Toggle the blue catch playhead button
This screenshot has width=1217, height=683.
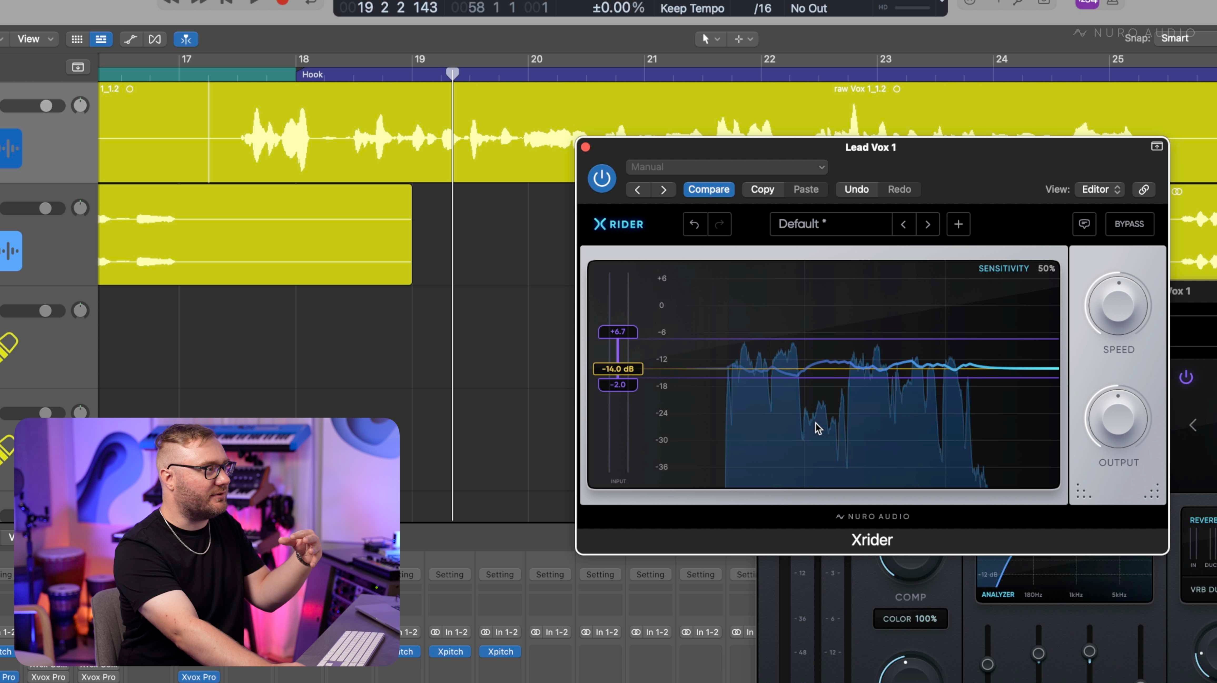[x=186, y=39]
